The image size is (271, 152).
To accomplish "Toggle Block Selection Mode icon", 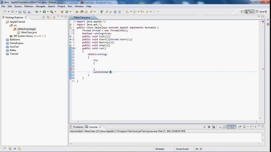I will click(115, 12).
